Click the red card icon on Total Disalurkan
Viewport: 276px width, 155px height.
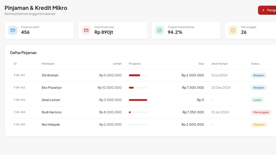pos(86,30)
